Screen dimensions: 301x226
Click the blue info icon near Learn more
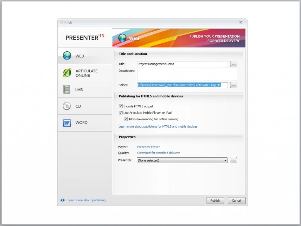click(63, 200)
